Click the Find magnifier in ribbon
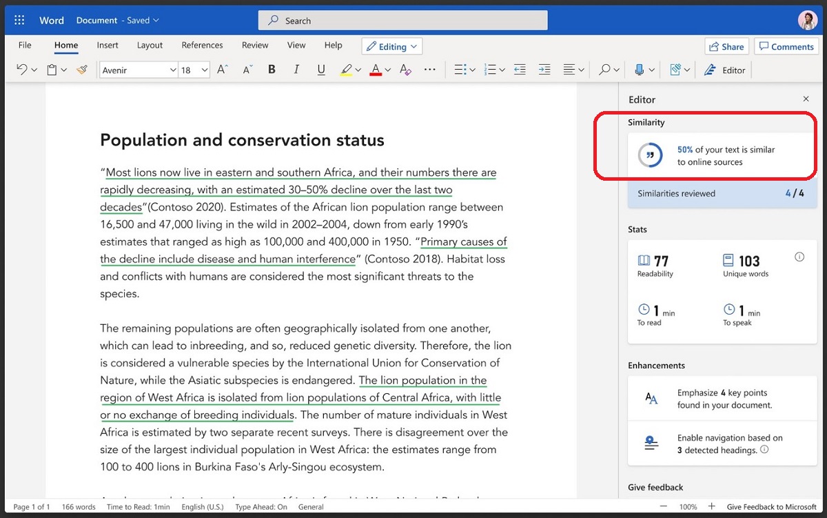The height and width of the screenshot is (518, 827). (604, 70)
